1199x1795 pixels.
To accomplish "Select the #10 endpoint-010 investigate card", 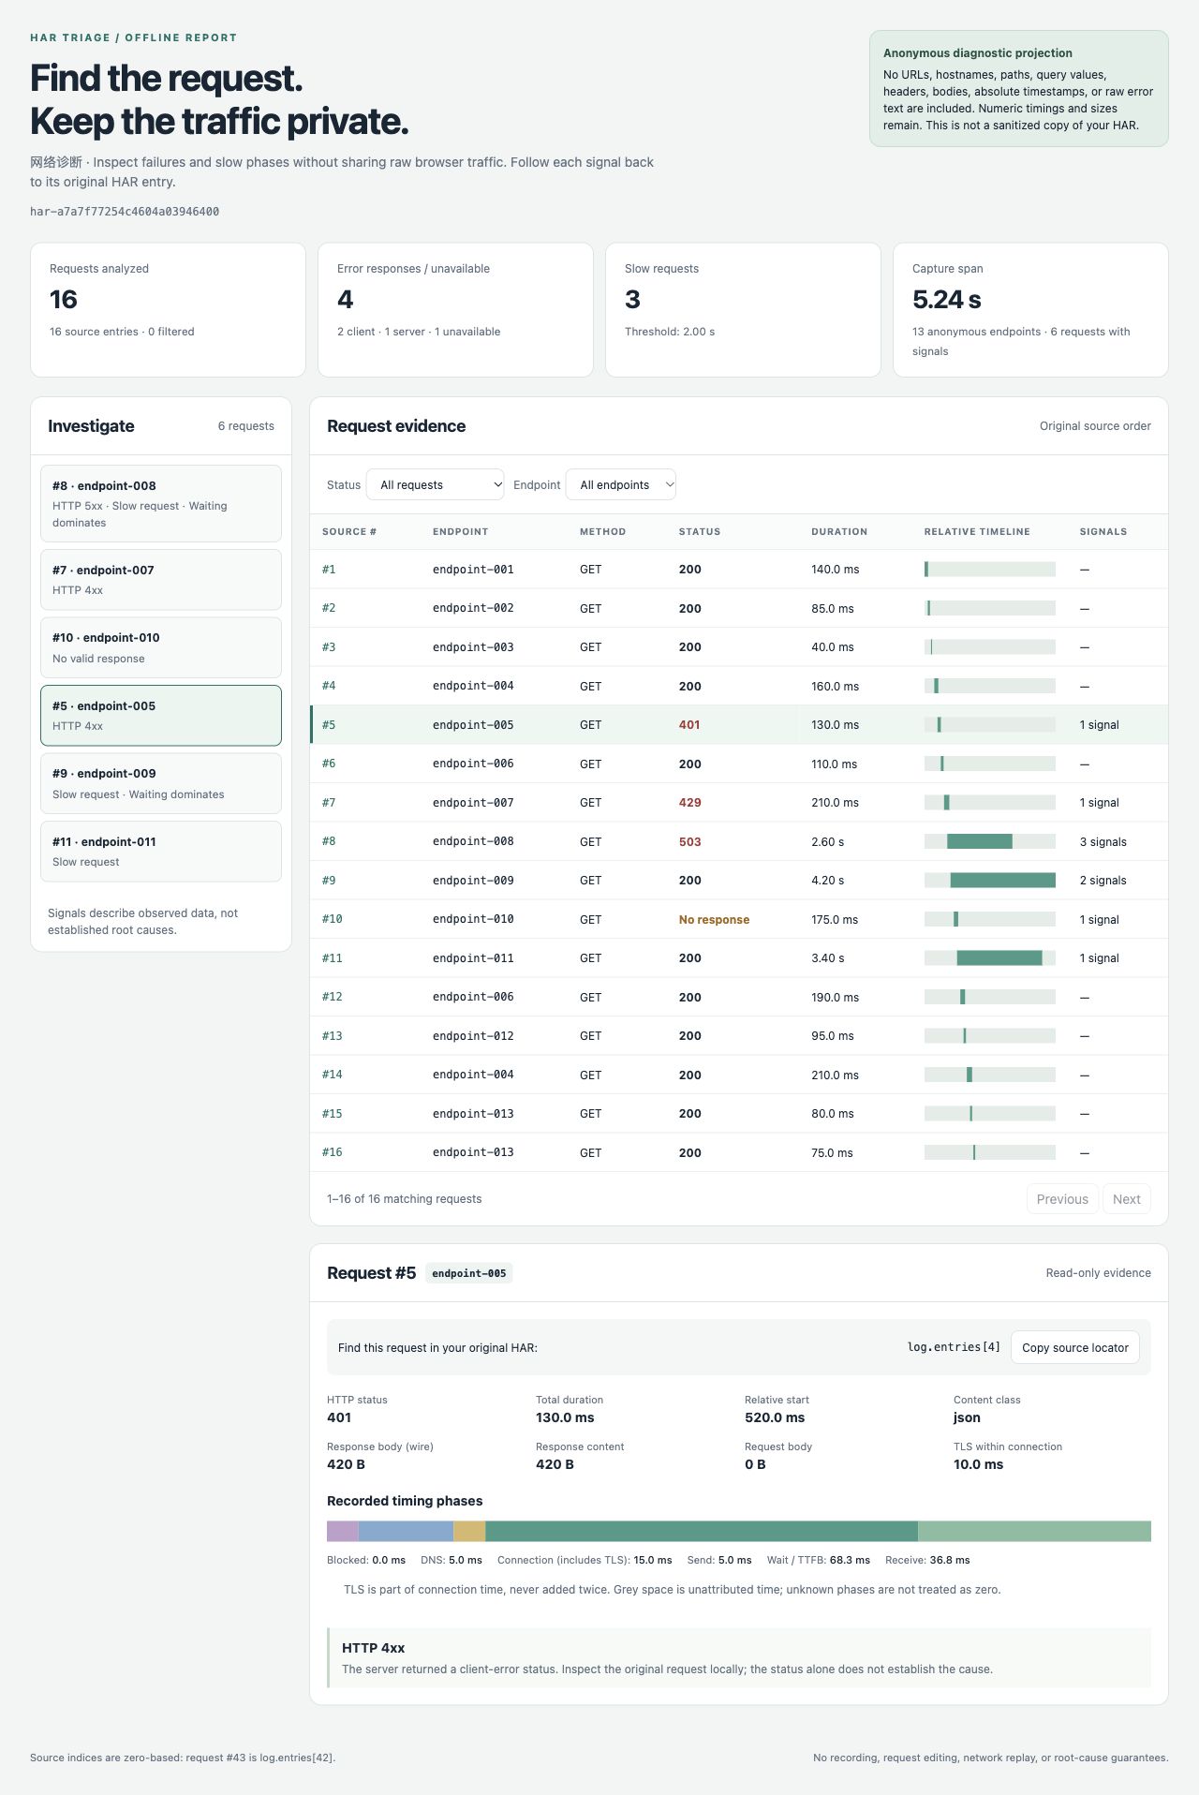I will coord(161,647).
